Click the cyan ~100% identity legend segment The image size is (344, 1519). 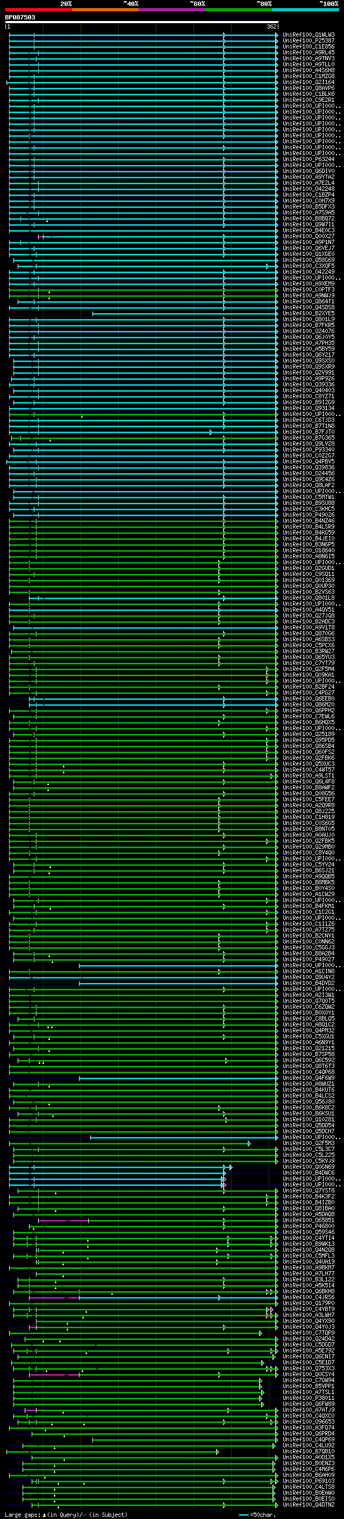(x=305, y=10)
